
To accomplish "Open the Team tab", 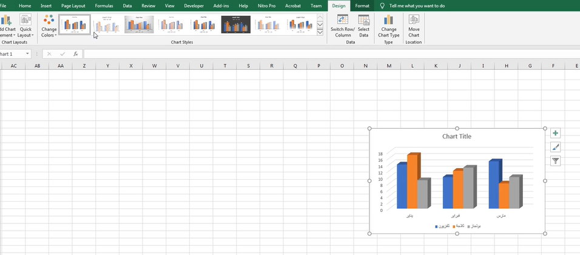I will click(316, 6).
